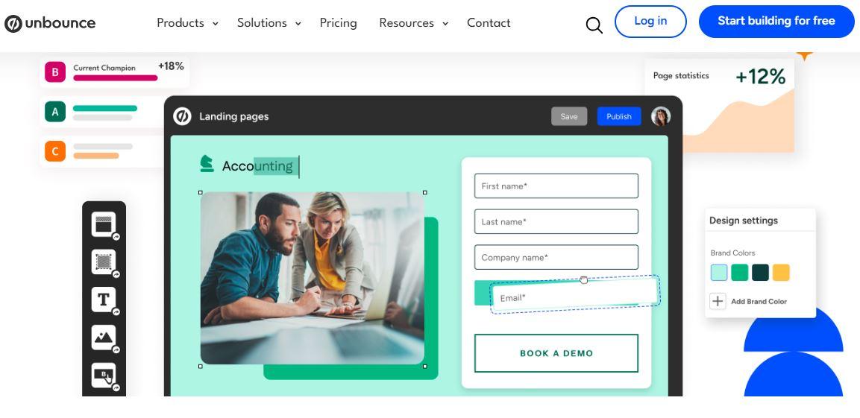860x418 pixels.
Task: Select the section tool in sidebar
Action: pos(104,224)
